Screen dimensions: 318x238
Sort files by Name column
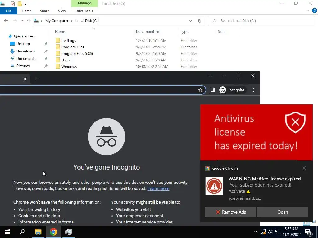(60, 32)
